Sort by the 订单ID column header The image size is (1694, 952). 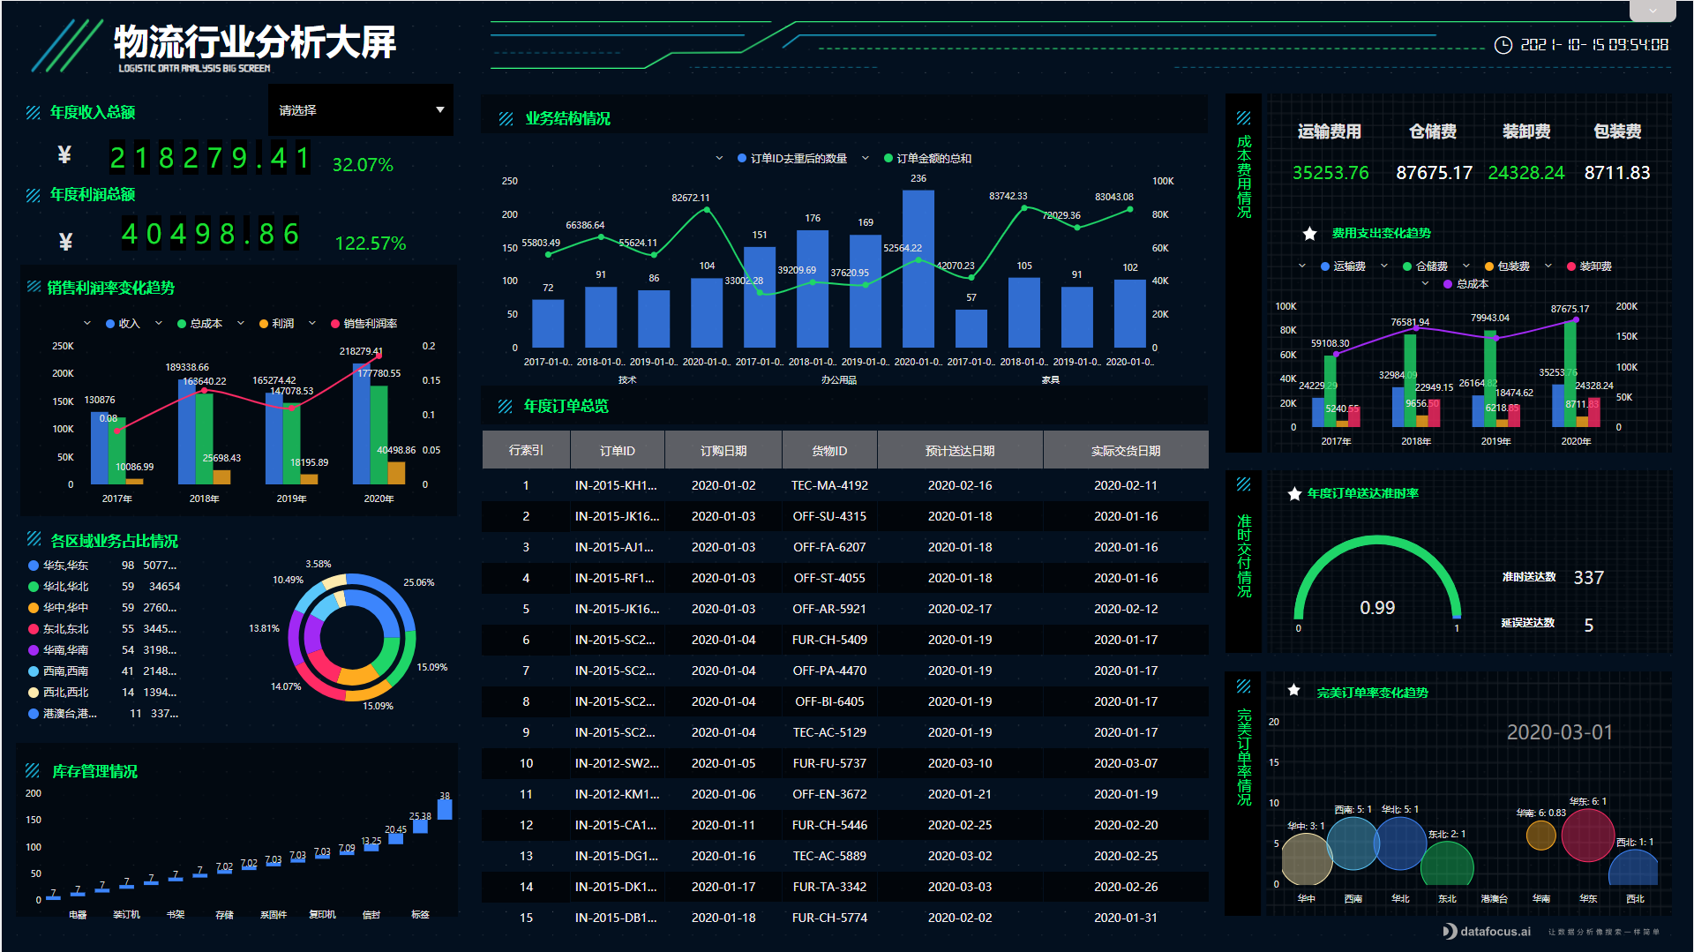coord(618,451)
